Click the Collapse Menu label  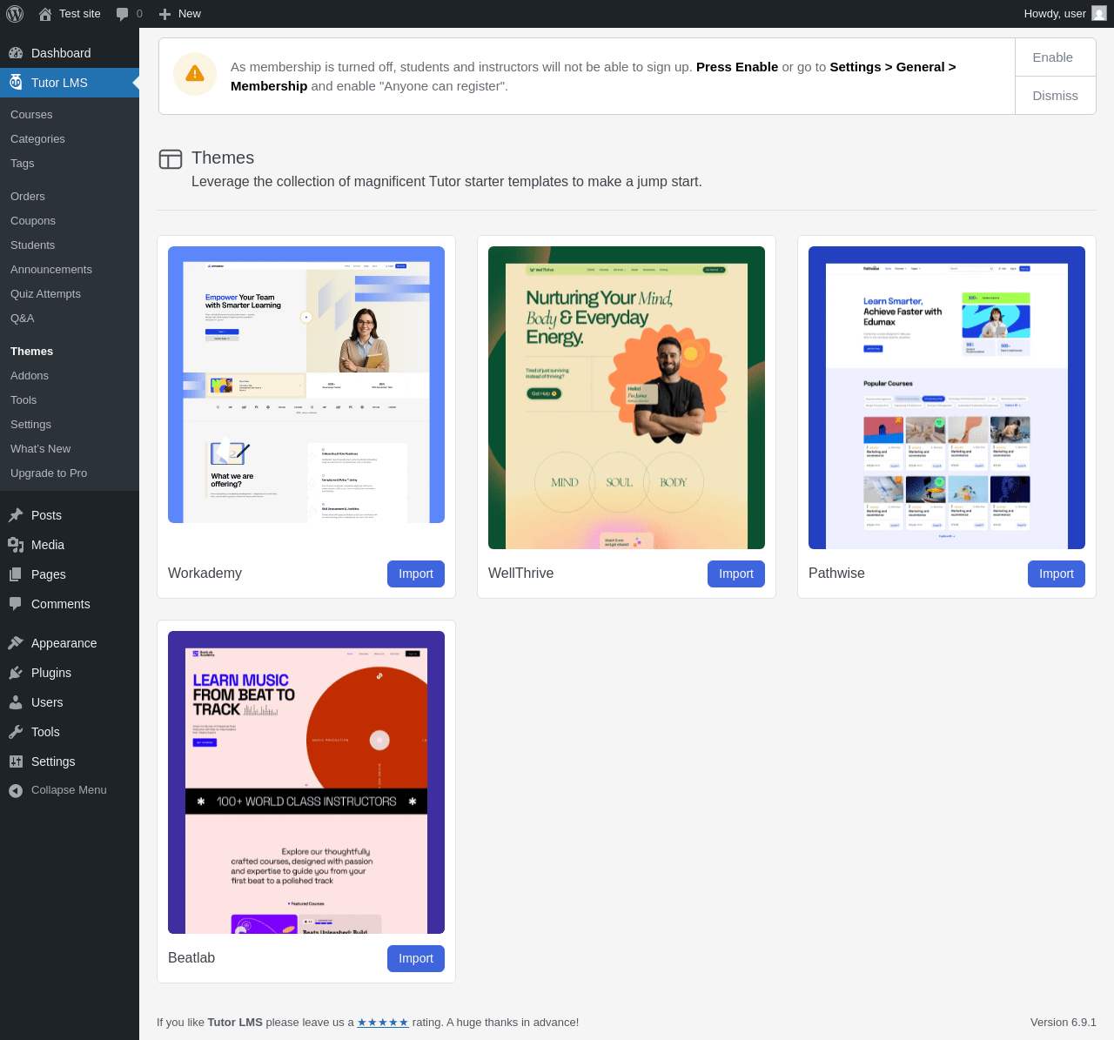[x=69, y=790]
